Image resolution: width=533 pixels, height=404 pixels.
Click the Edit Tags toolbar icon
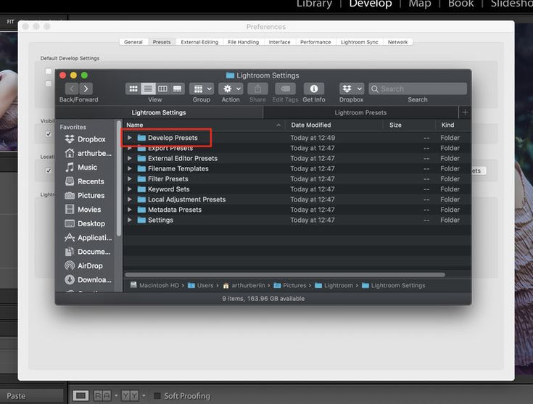(285, 88)
